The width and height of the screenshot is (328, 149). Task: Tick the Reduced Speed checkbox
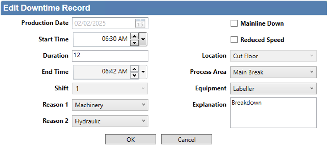pyautogui.click(x=234, y=40)
